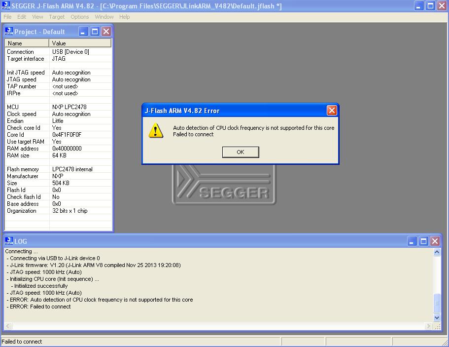
Task: Click the LOG horizontal scroll right arrow
Action: [x=429, y=326]
